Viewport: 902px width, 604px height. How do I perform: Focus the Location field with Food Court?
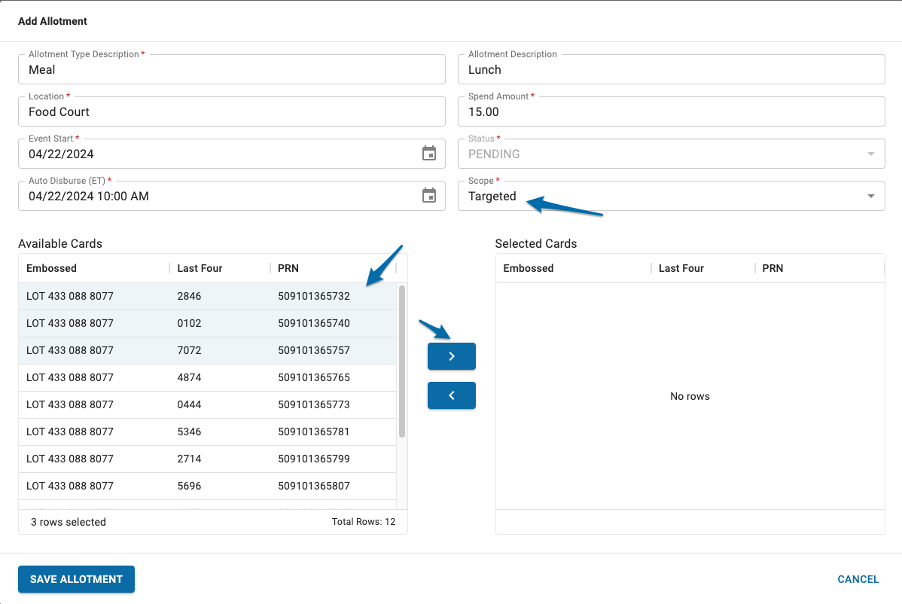click(x=231, y=111)
